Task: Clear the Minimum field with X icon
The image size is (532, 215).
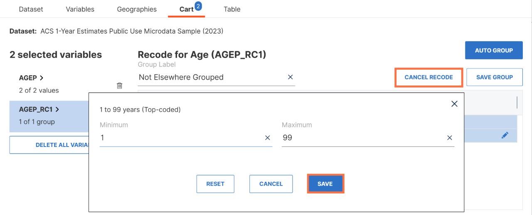Action: pyautogui.click(x=268, y=138)
